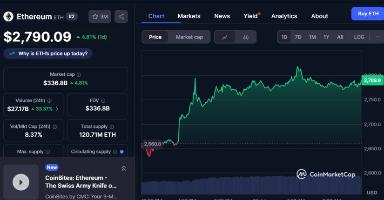Click the 4.81% (1d) change indicator

point(92,37)
